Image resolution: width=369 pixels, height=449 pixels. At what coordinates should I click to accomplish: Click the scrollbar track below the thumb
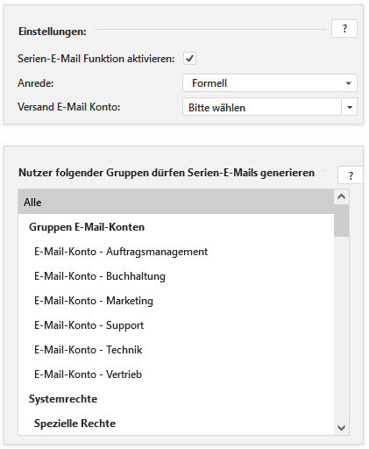(x=341, y=329)
